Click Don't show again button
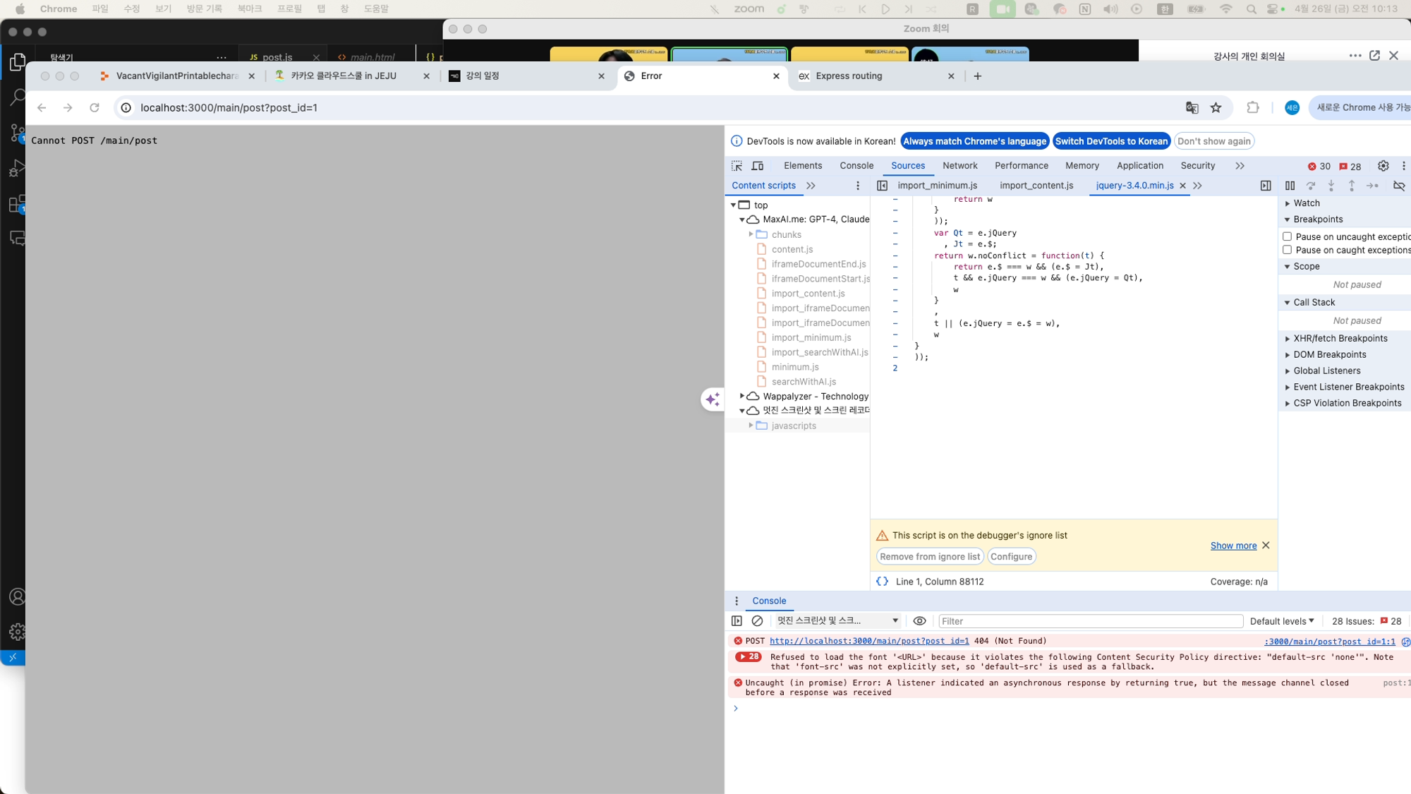The image size is (1411, 794). coord(1213,141)
